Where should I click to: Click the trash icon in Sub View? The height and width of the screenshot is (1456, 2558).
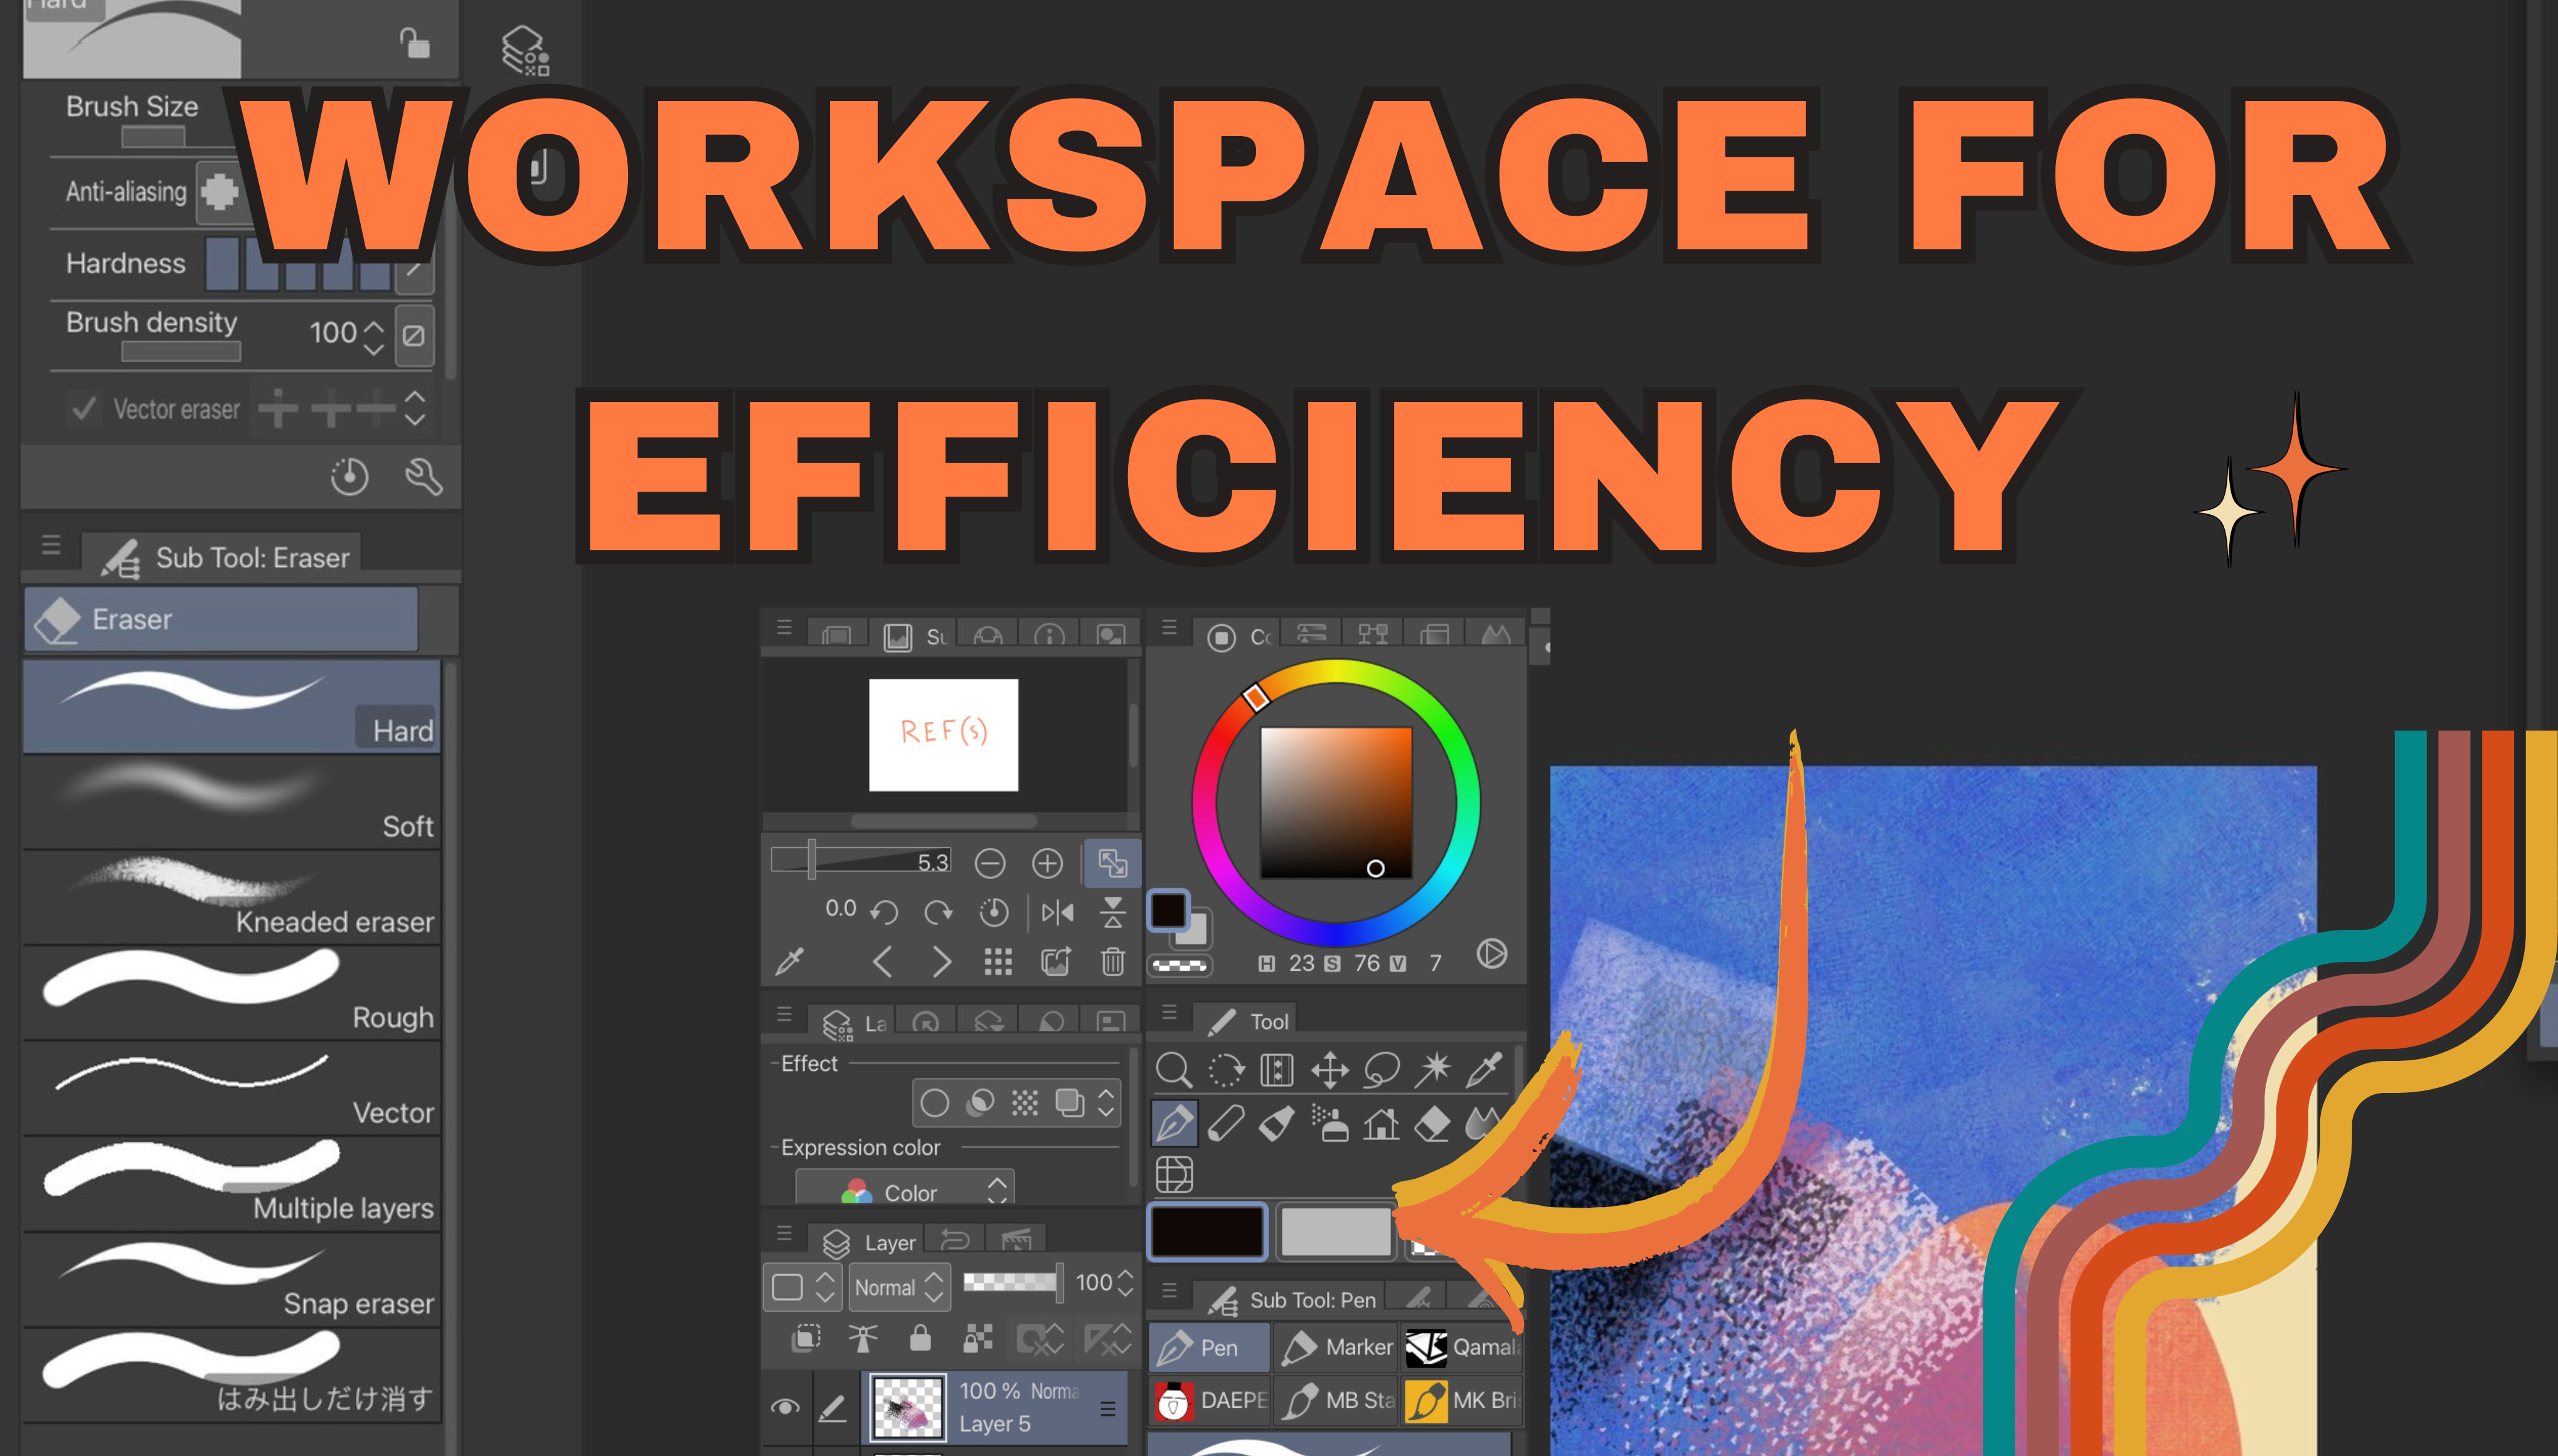point(1112,962)
